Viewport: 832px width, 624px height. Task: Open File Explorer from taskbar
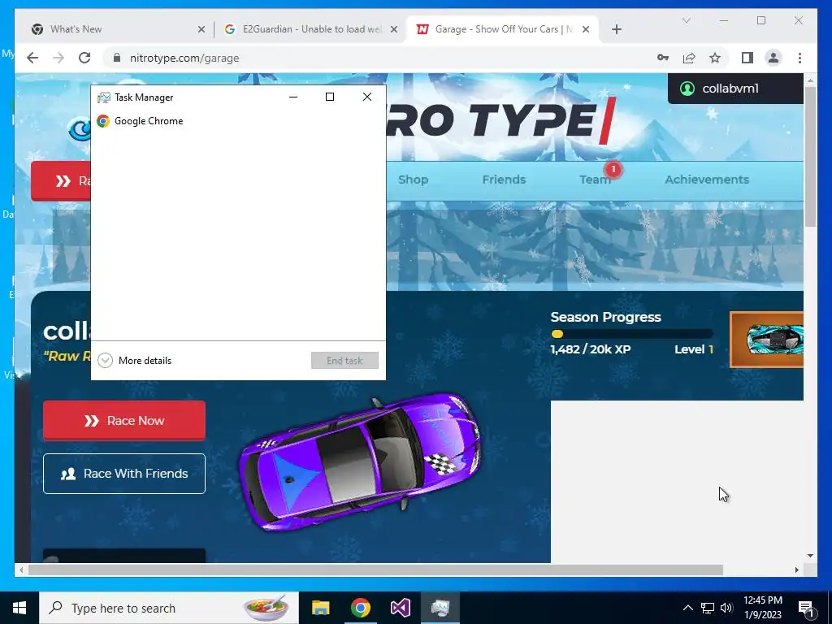pos(320,608)
